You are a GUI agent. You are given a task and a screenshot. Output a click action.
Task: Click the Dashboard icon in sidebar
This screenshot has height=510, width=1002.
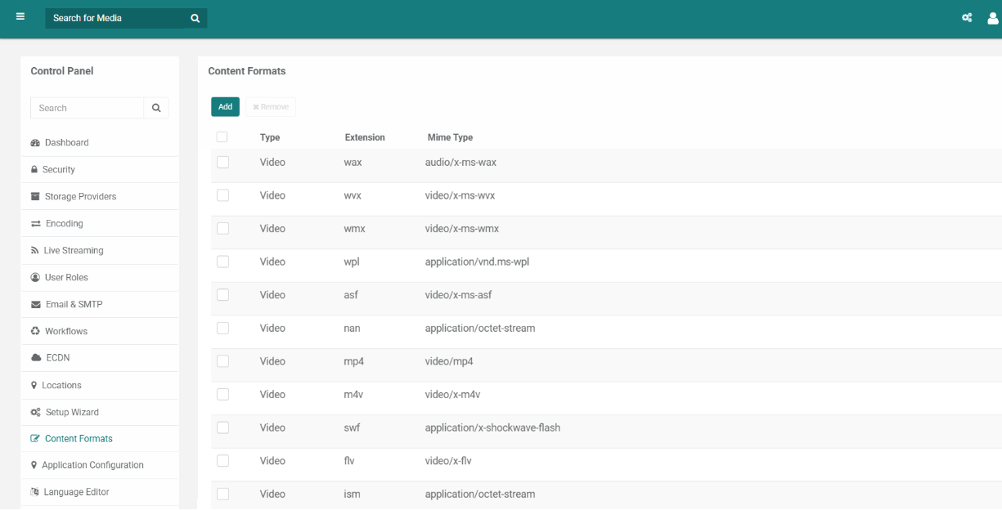pos(35,143)
